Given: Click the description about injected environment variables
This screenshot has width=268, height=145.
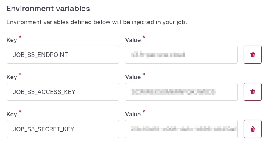Looking at the screenshot, I should point(97,22).
